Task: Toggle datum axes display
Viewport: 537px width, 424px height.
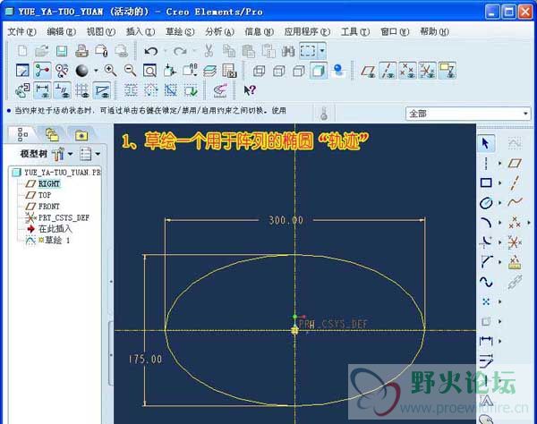Action: click(x=388, y=71)
